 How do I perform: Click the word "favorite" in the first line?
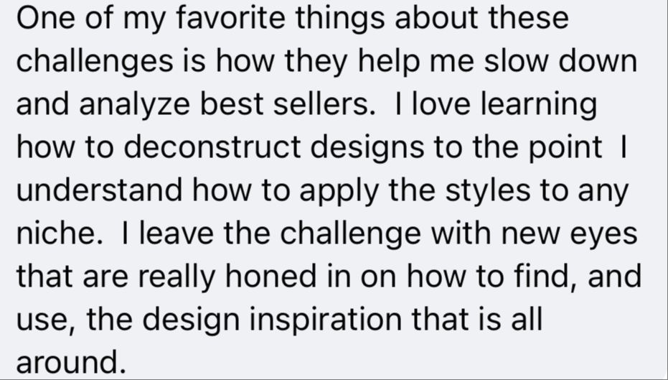click(x=230, y=18)
